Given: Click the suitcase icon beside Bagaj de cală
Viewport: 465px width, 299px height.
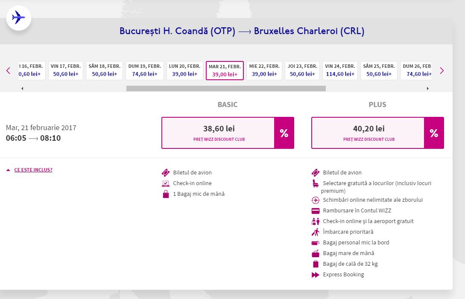Looking at the screenshot, I should click(x=316, y=264).
